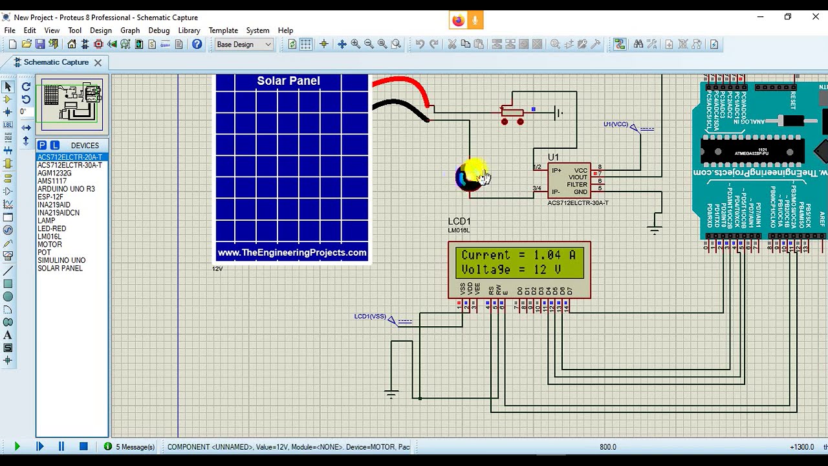
Task: Open the Base Design dropdown
Action: tap(244, 44)
